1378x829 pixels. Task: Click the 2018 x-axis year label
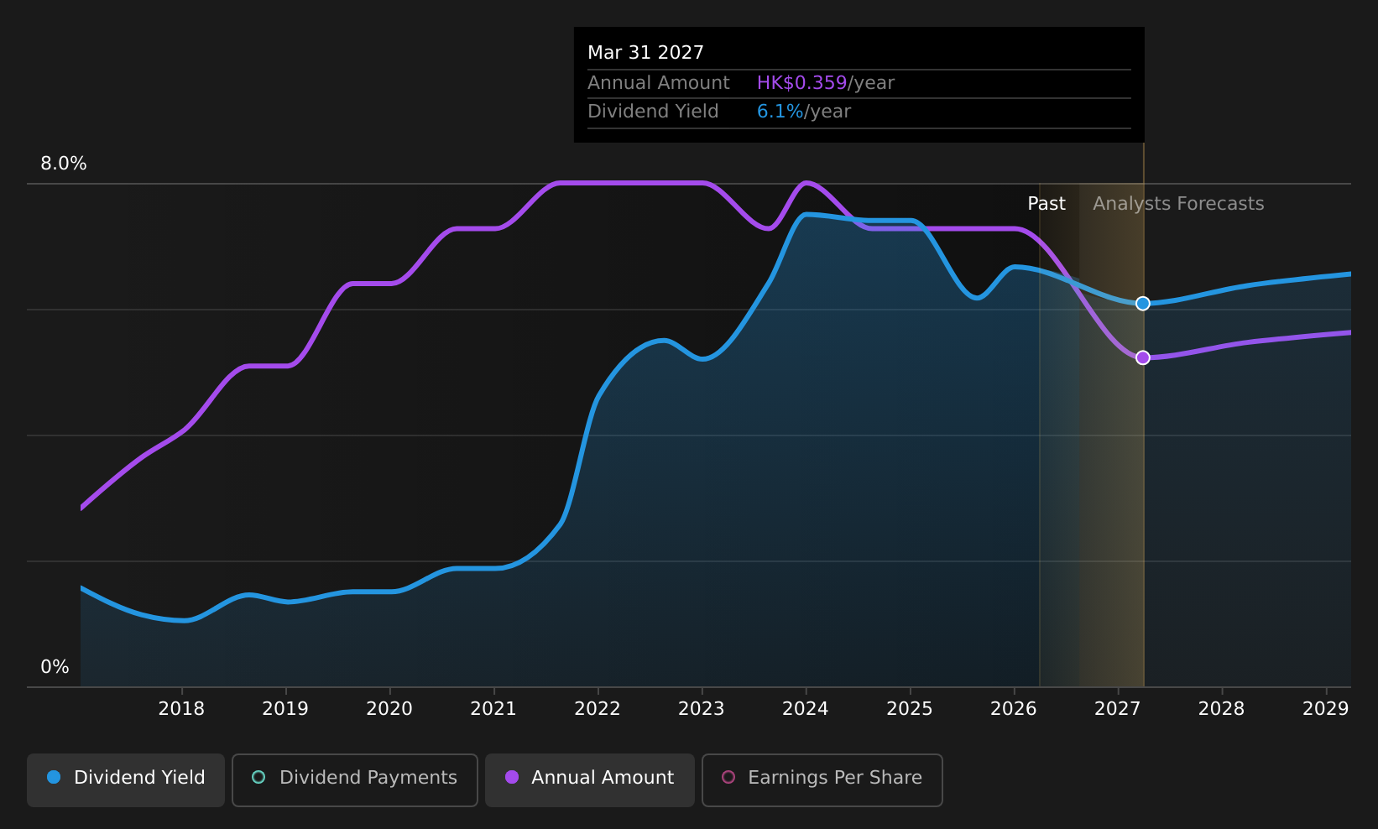point(181,709)
